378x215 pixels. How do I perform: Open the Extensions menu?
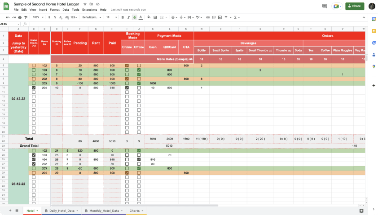coord(90,9)
